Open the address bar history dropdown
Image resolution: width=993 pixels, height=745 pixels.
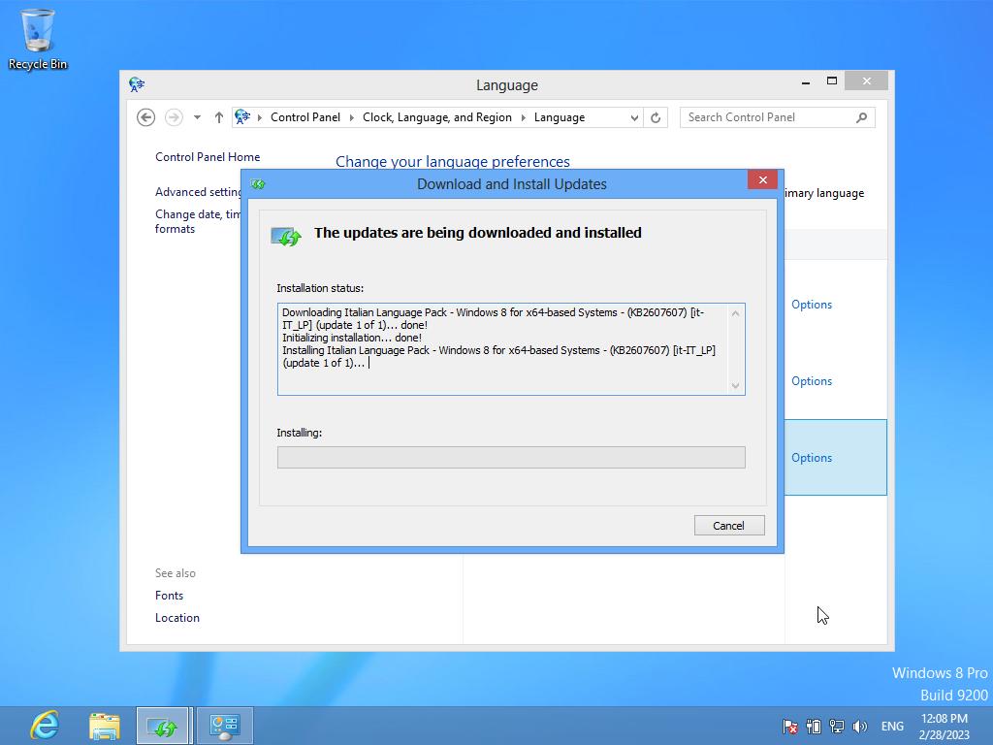634,117
